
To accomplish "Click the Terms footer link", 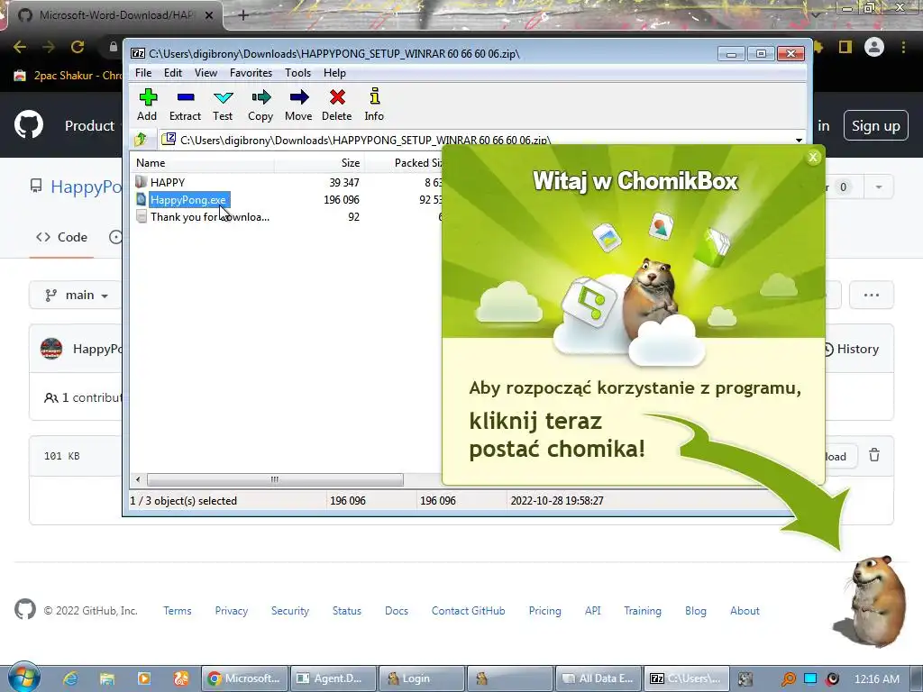I will click(x=178, y=611).
